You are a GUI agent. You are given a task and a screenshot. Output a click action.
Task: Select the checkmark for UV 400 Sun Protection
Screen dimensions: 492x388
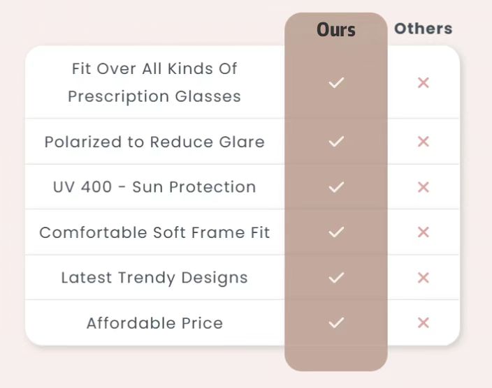pos(336,187)
